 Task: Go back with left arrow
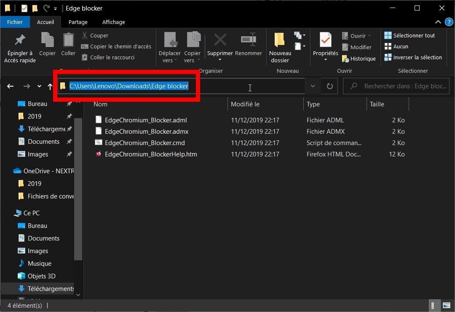click(x=11, y=86)
